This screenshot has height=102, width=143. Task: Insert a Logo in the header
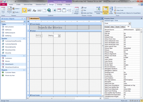pos(84,8)
